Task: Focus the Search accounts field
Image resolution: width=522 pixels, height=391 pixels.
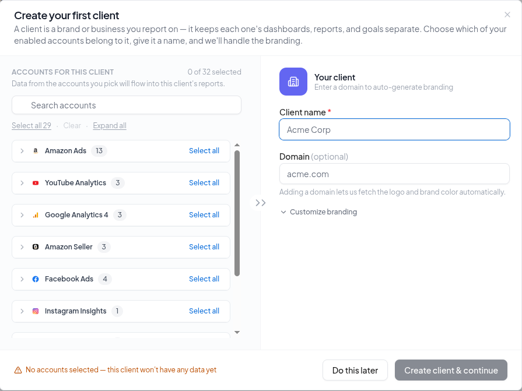Action: pyautogui.click(x=127, y=105)
